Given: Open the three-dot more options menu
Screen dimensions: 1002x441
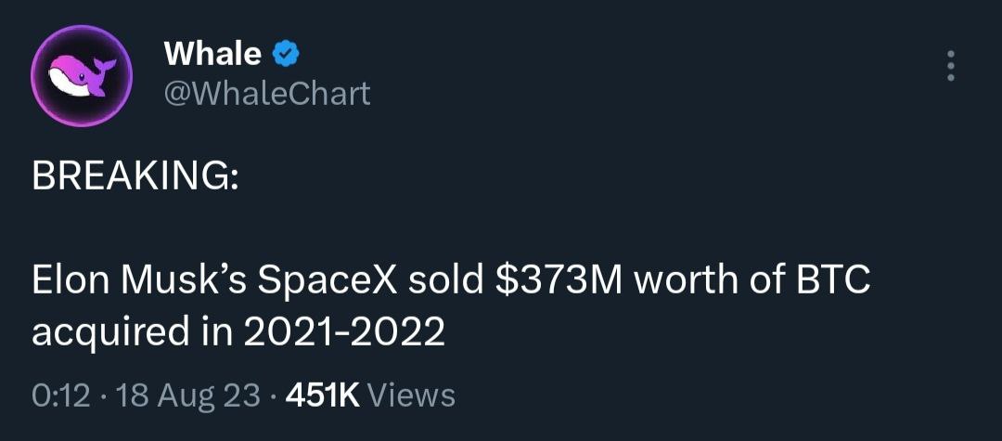Looking at the screenshot, I should [951, 65].
